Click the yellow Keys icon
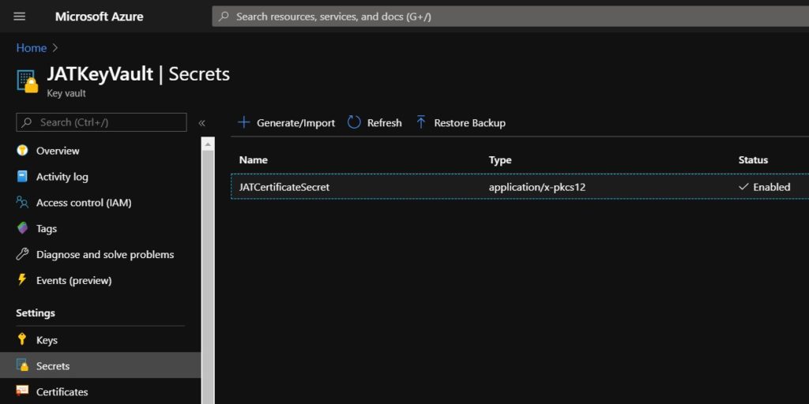This screenshot has width=809, height=404. [21, 339]
